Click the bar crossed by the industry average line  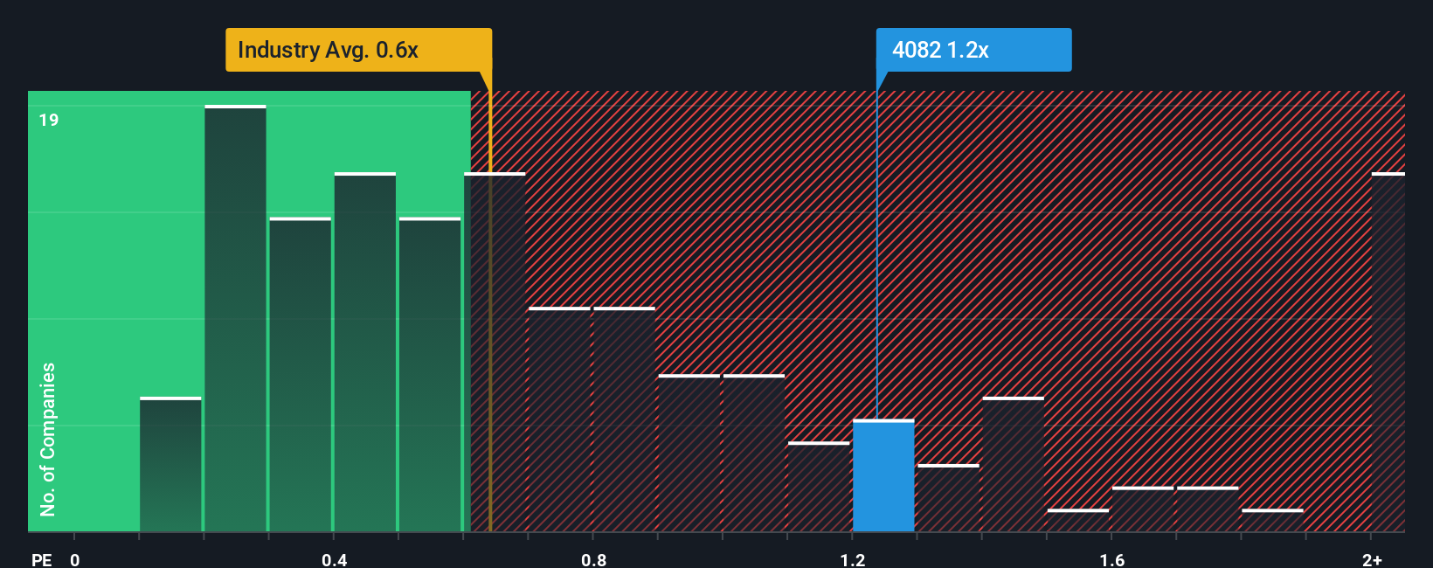coord(495,352)
